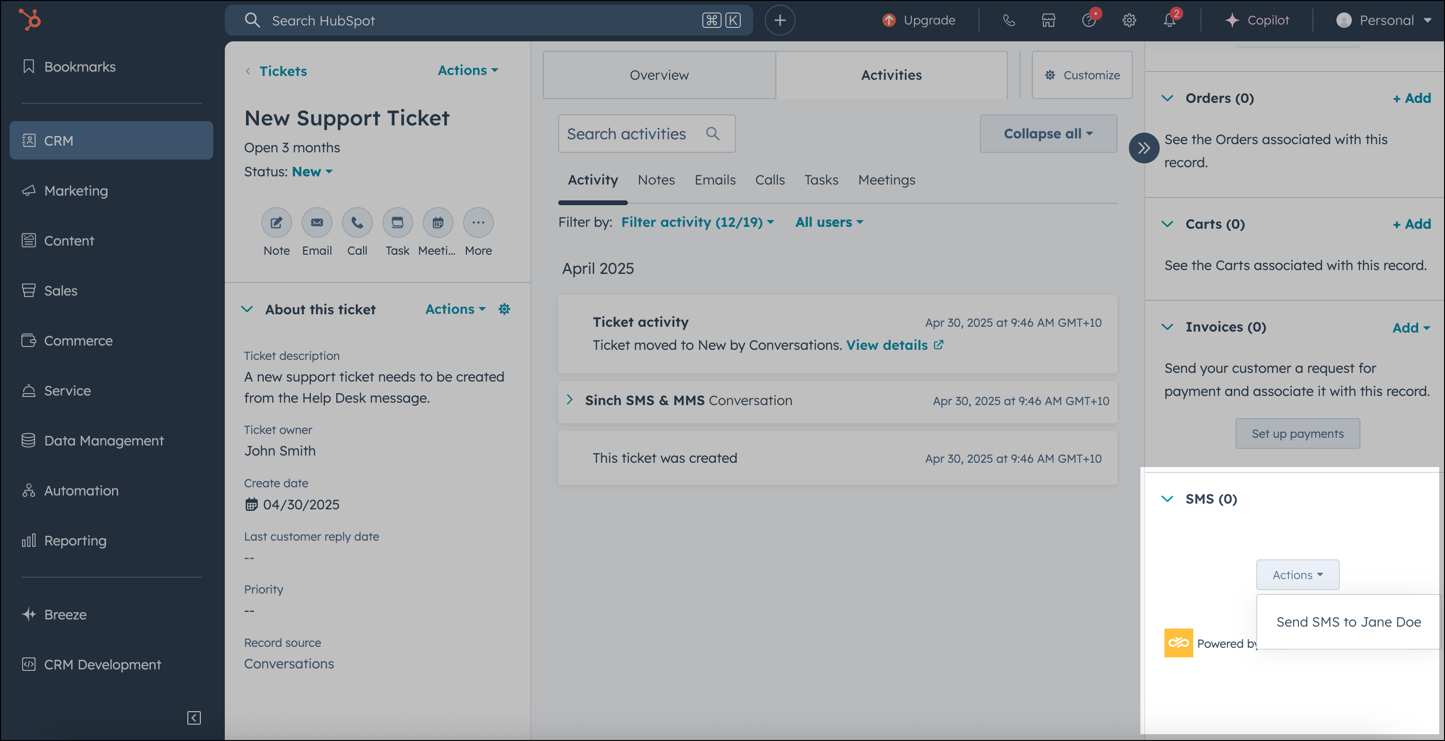The image size is (1445, 741).
Task: Open the Notes activity tab
Action: [x=656, y=180]
